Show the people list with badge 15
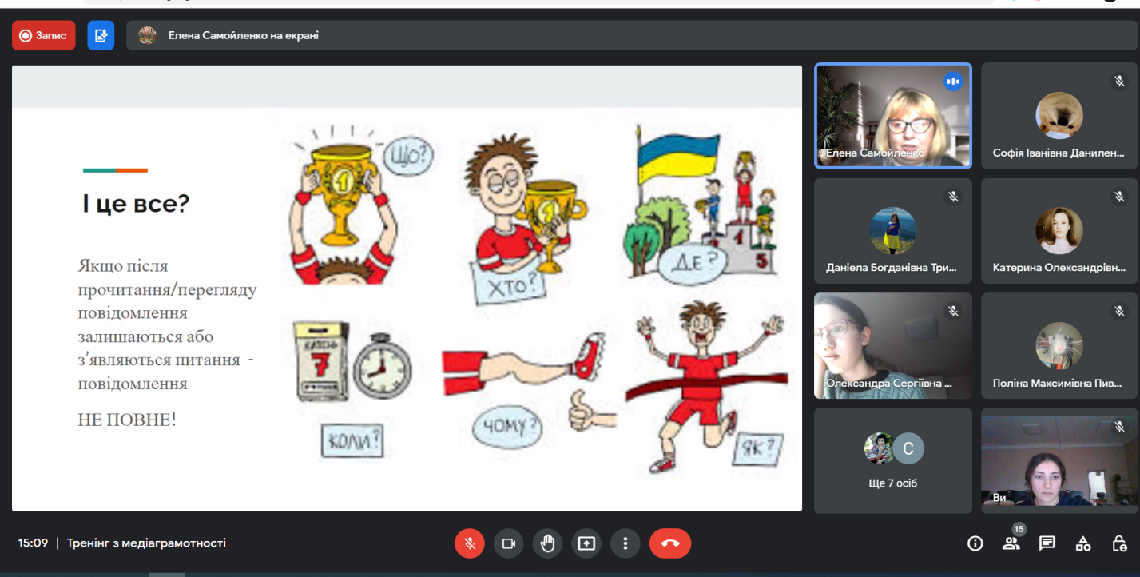This screenshot has height=577, width=1140. pos(1011,542)
